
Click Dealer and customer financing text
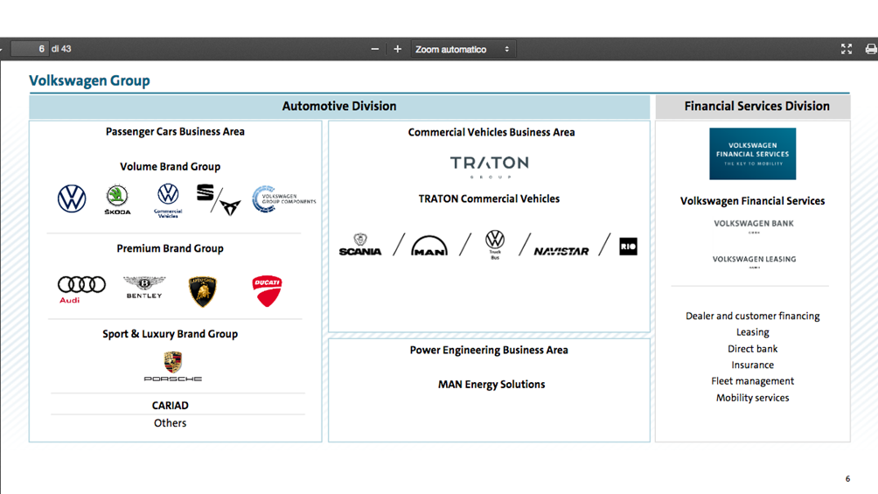(753, 316)
